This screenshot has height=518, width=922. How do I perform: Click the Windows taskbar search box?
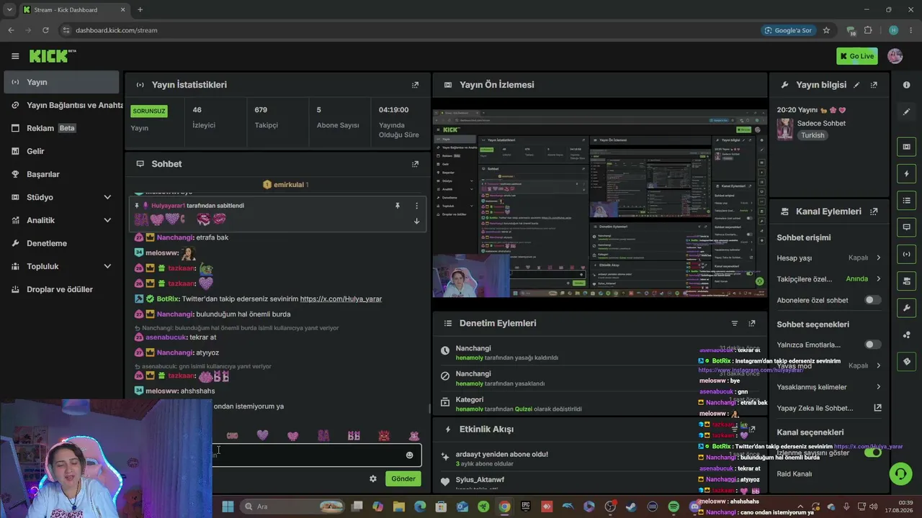pos(292,506)
